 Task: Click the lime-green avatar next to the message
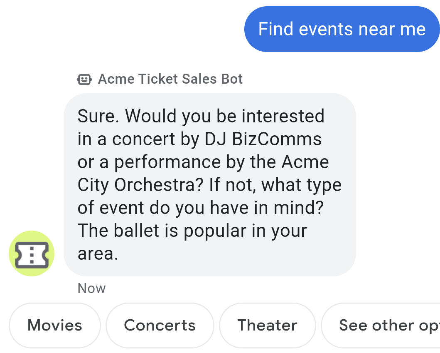(x=32, y=253)
